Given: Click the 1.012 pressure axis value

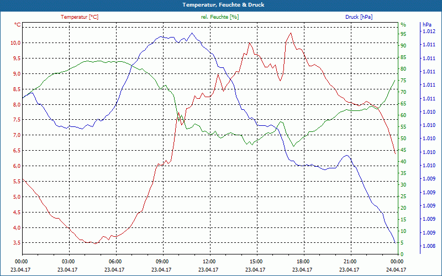Looking at the screenshot, I should tap(429, 31).
